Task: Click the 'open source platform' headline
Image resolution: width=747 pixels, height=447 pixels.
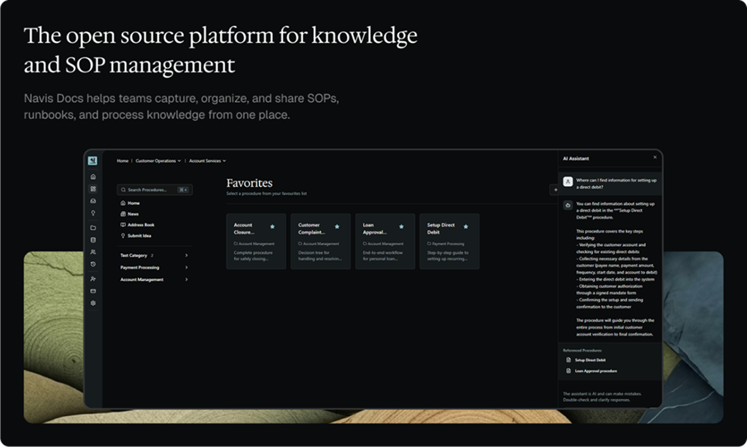Action: point(220,49)
